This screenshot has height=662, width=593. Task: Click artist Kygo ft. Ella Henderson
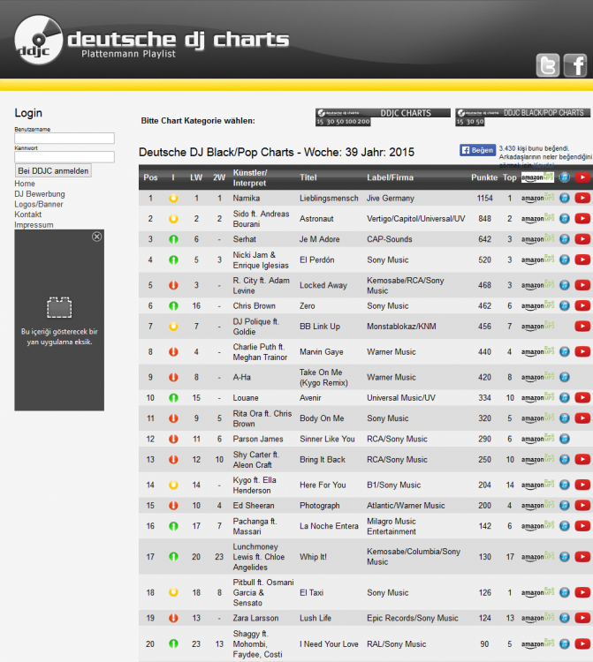pyautogui.click(x=255, y=485)
